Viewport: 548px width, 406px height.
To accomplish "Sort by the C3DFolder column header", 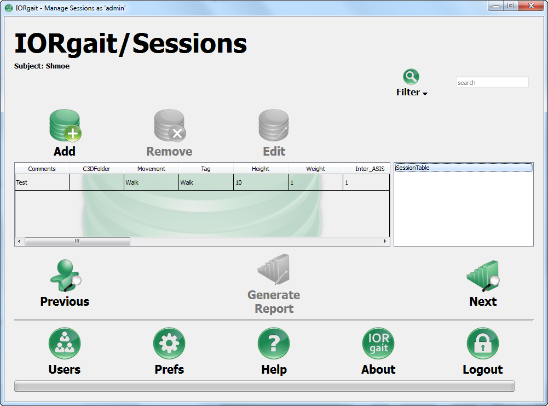I will [x=96, y=169].
